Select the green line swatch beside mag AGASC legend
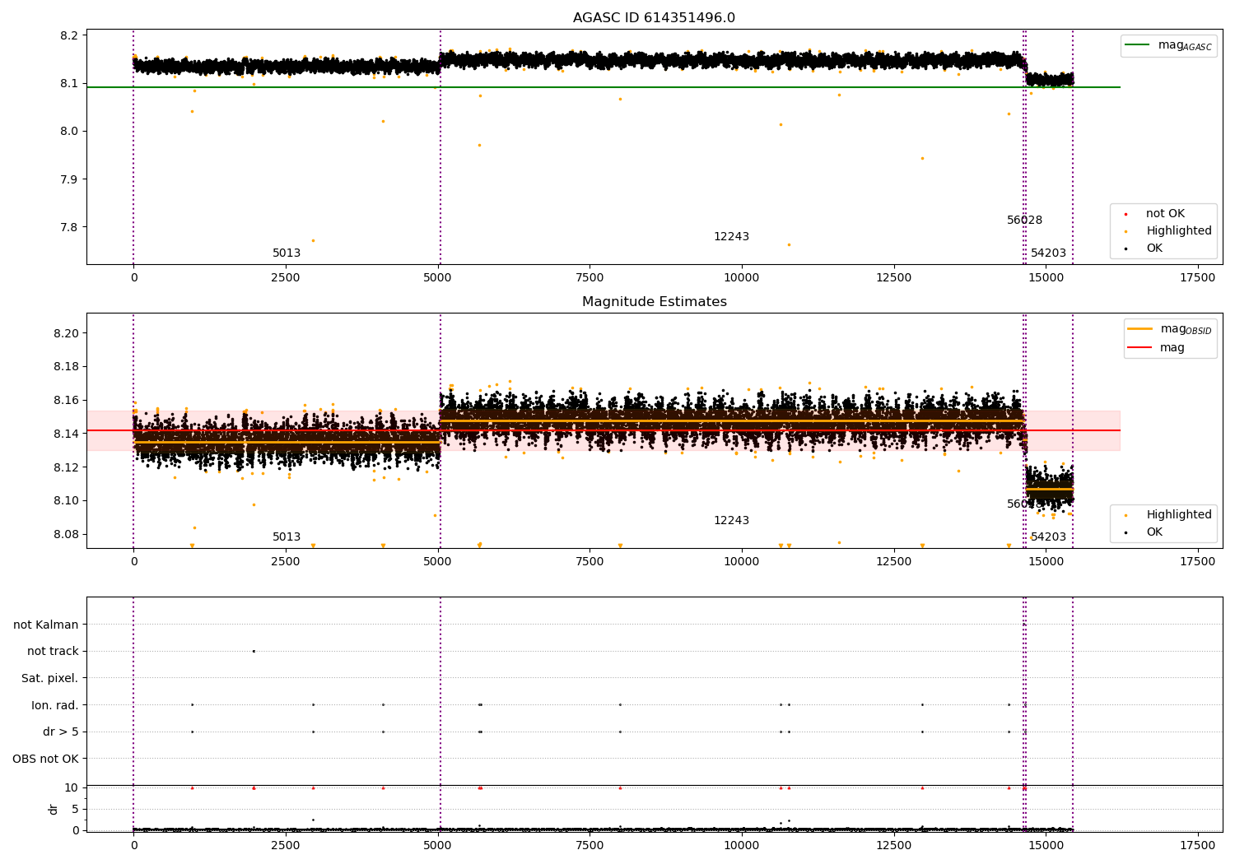 tap(1137, 45)
